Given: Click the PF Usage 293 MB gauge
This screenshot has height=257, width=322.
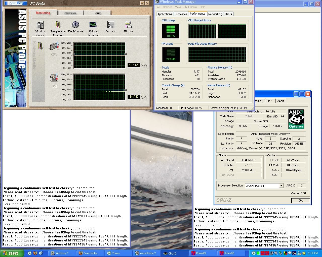Looking at the screenshot, I should 171,54.
